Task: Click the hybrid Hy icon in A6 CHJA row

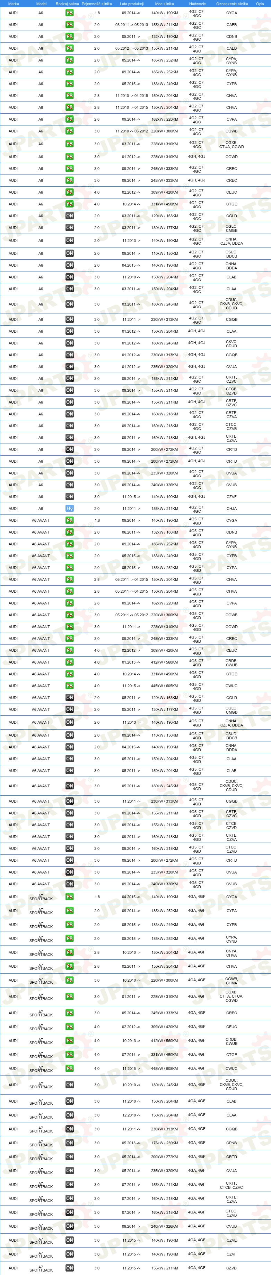Action: click(x=70, y=509)
